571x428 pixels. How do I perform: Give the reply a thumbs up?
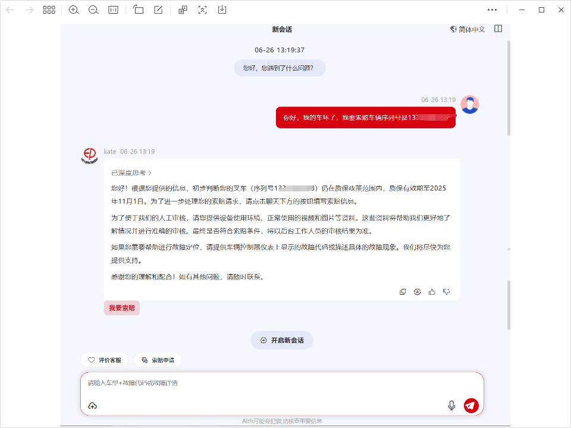[x=432, y=292]
